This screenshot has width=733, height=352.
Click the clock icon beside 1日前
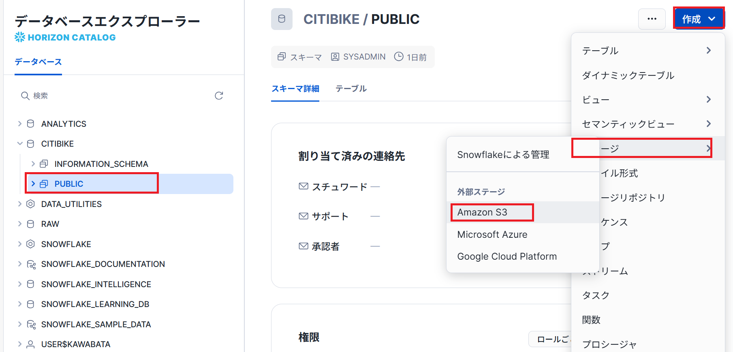coord(399,57)
